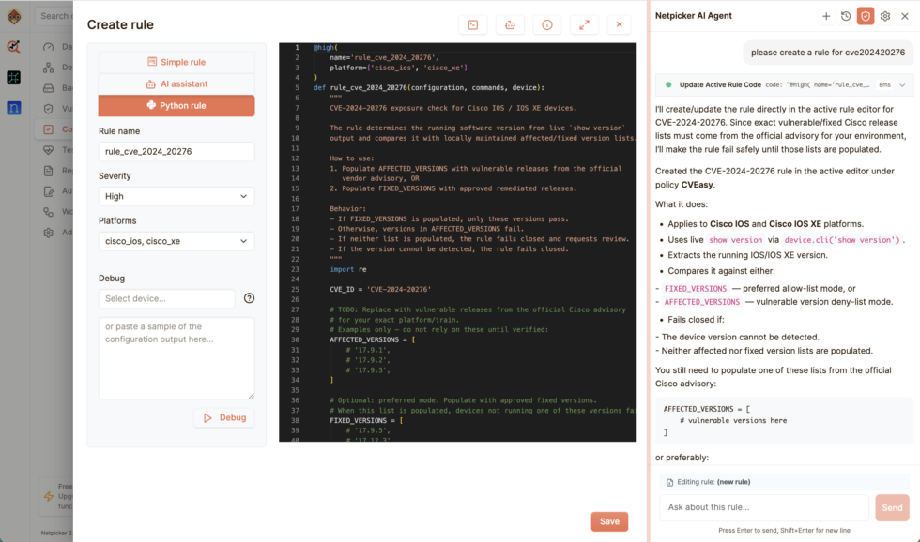Click the Netpicker logo at top left

click(14, 16)
